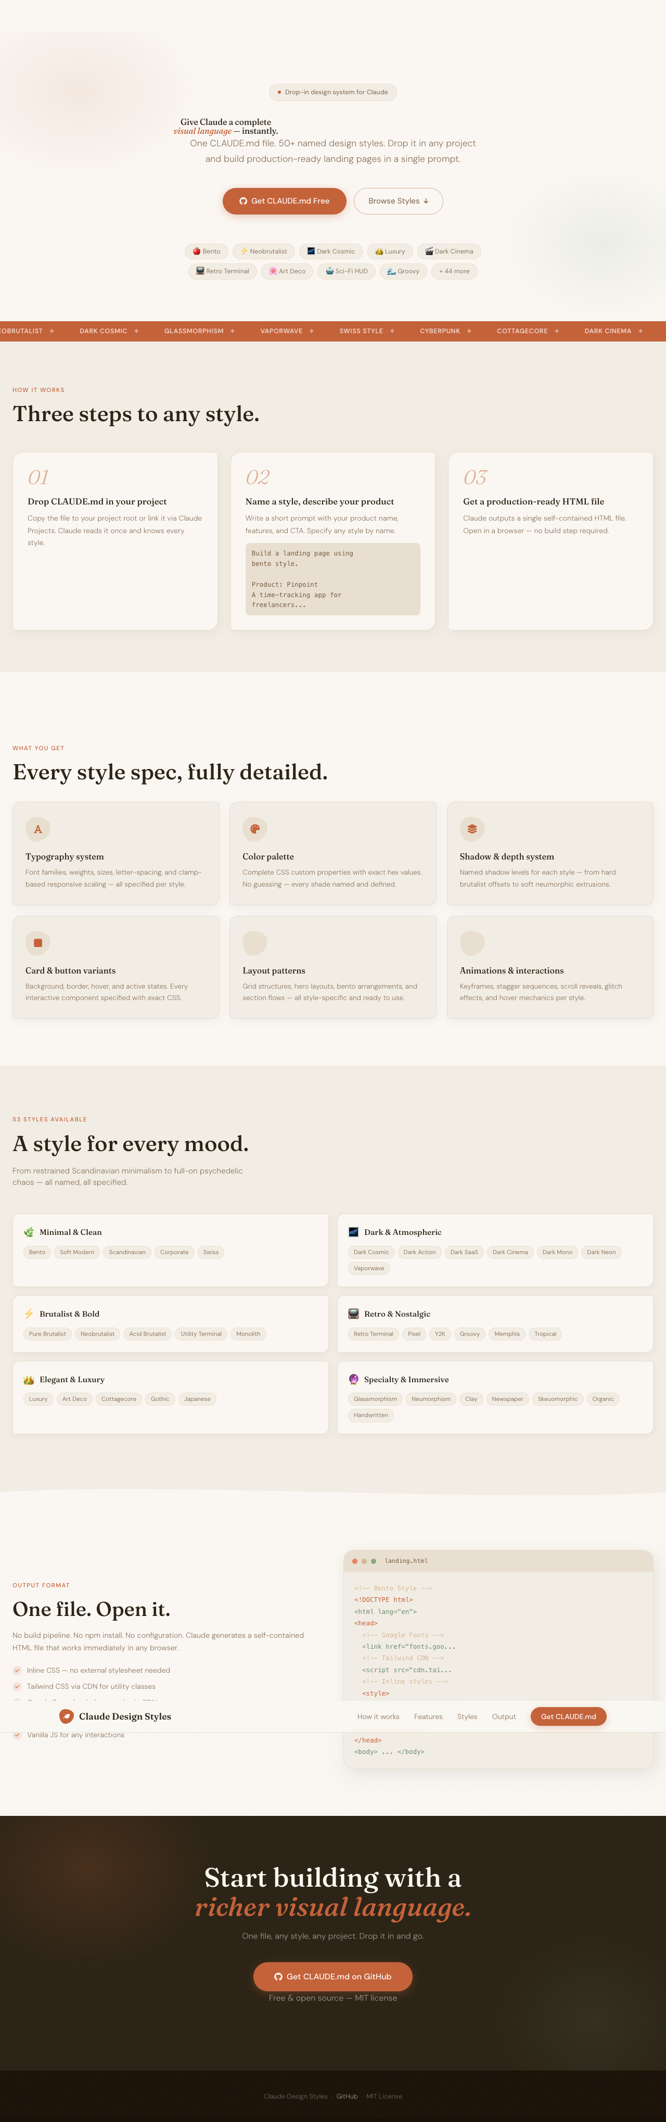Image resolution: width=666 pixels, height=2122 pixels.
Task: Go to the Features nav item
Action: [428, 1717]
